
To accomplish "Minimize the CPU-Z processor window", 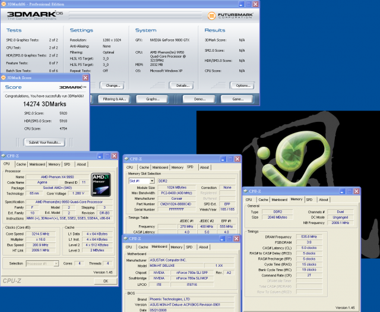I will click(x=100, y=156).
